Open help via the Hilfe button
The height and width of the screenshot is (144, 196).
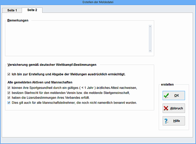click(174, 121)
